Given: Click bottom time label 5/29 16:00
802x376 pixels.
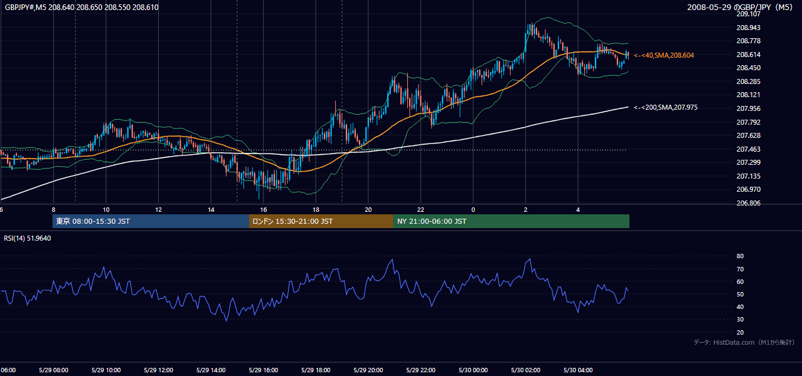Looking at the screenshot, I should [x=264, y=370].
